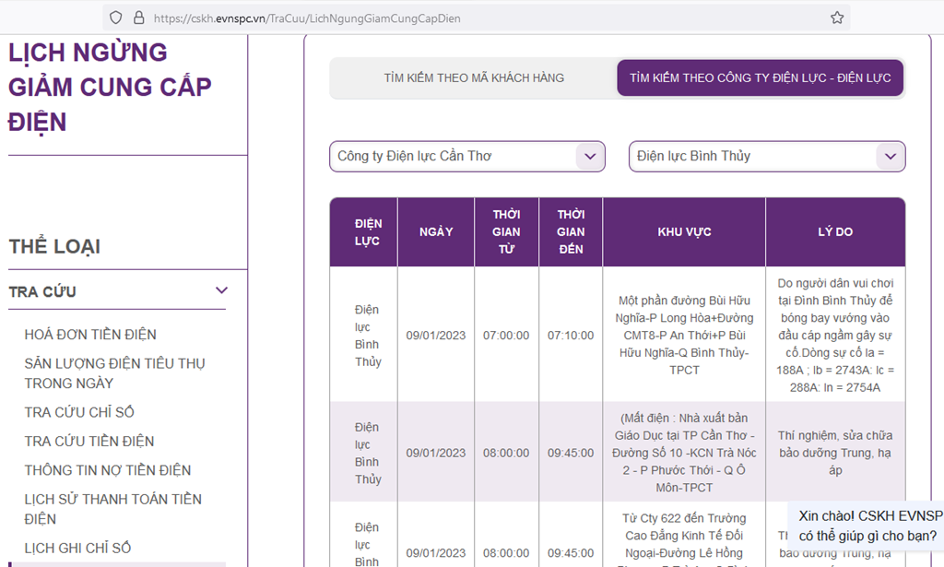This screenshot has height=567, width=944.
Task: Click the Khu vực column header
Action: (x=684, y=232)
